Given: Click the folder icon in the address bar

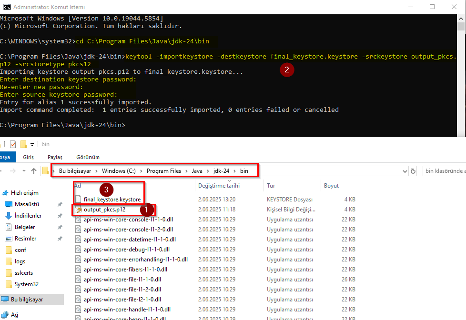Looking at the screenshot, I should click(45, 171).
